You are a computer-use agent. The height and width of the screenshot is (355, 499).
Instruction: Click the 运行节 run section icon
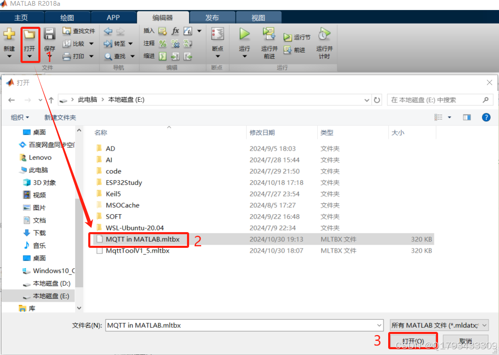coord(288,37)
